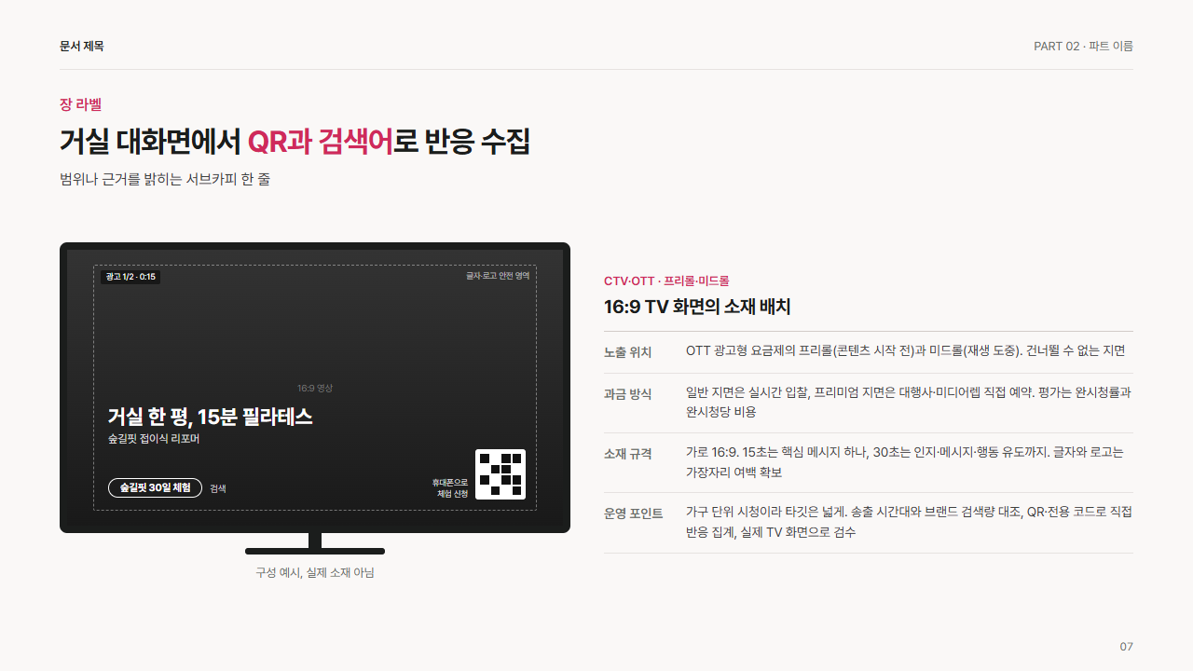Click the page number '07'
Screen dimensions: 1193x671
(x=1126, y=647)
